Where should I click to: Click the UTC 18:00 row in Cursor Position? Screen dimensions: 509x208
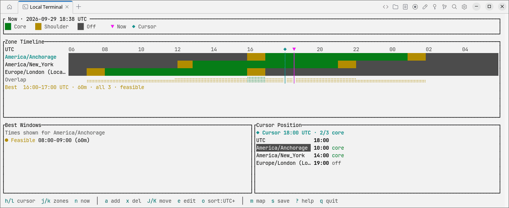click(293, 140)
